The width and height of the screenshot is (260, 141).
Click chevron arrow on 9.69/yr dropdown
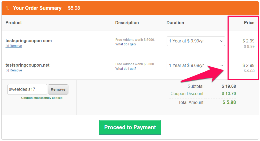coord(222,65)
